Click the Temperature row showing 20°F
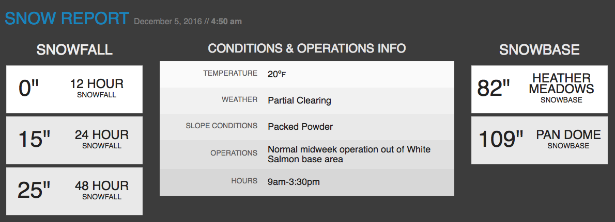Viewport: 615px width, 222px height. click(x=306, y=74)
